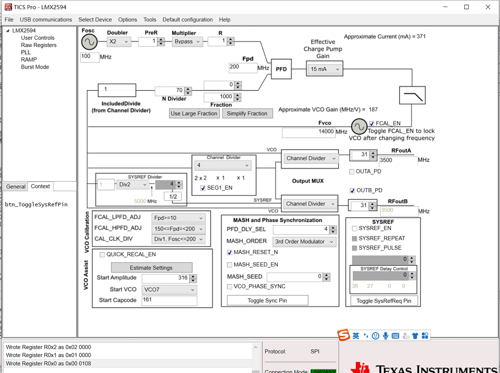Click the Start Capcode 161 field

(169, 301)
